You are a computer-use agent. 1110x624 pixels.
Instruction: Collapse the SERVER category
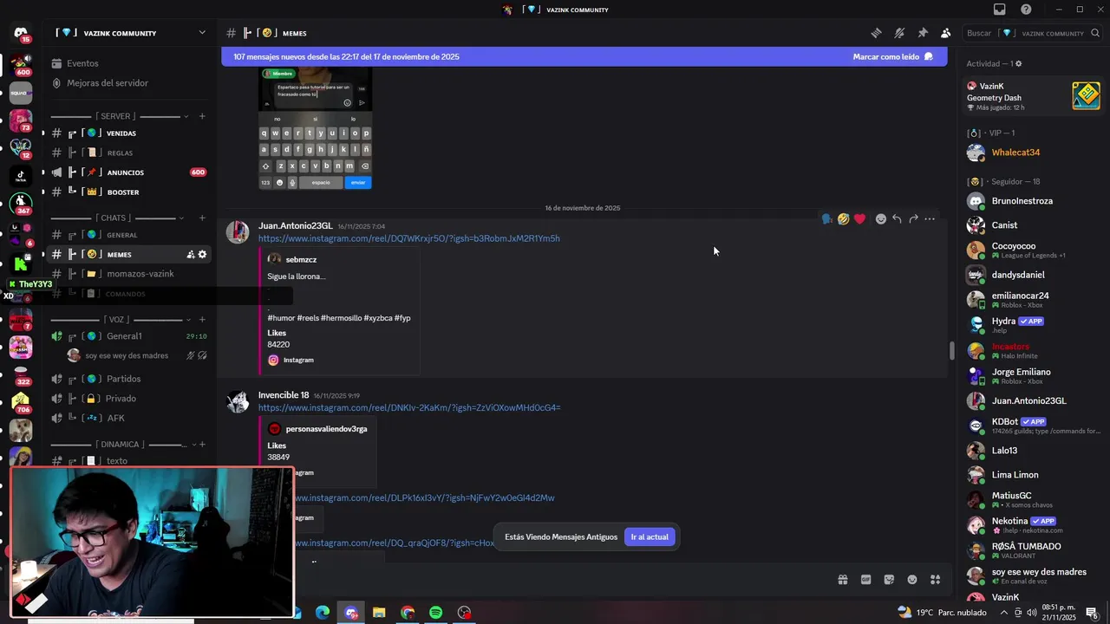tap(115, 116)
